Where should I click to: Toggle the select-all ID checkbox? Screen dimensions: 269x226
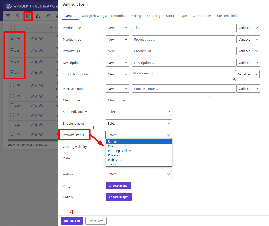click(x=12, y=28)
